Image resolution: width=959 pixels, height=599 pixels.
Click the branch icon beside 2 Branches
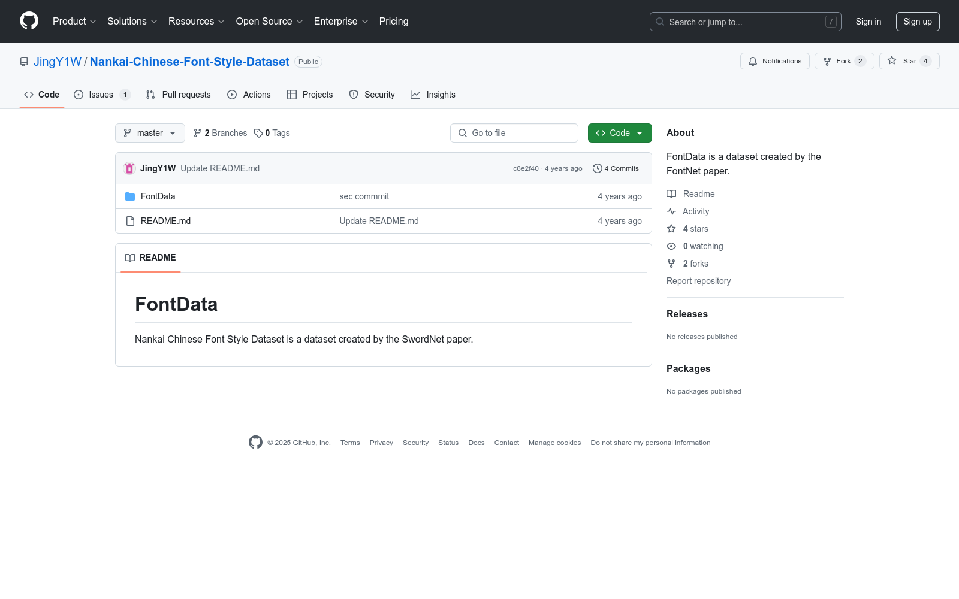(198, 133)
